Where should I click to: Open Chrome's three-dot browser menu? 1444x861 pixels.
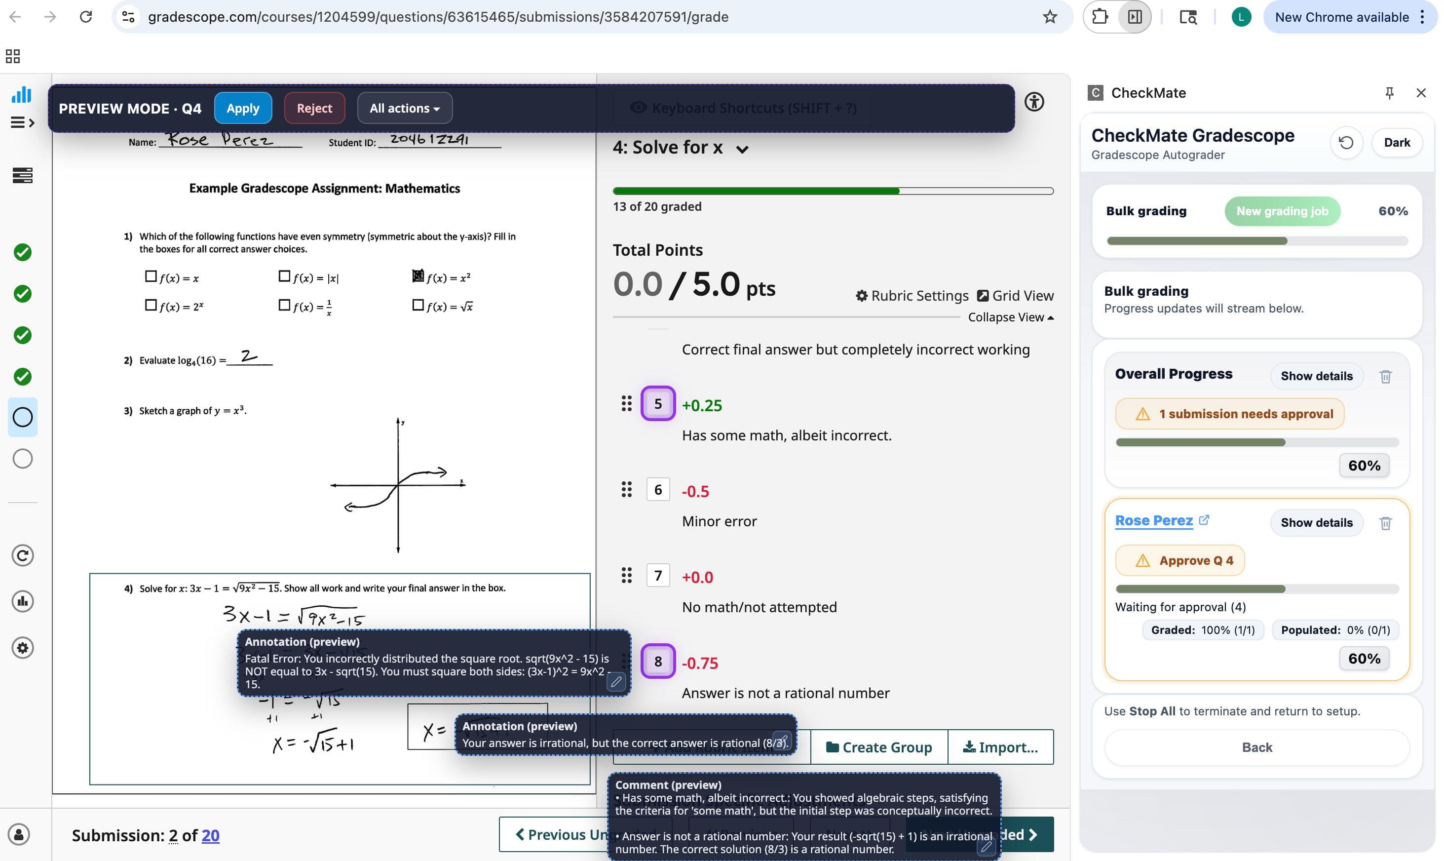[1422, 17]
